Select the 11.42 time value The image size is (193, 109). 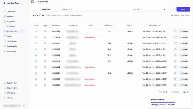109,73
